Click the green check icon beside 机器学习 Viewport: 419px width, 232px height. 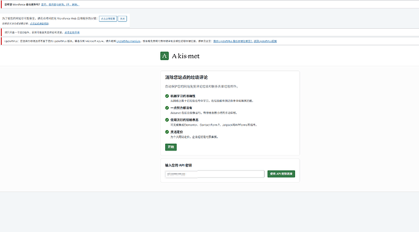(x=167, y=96)
